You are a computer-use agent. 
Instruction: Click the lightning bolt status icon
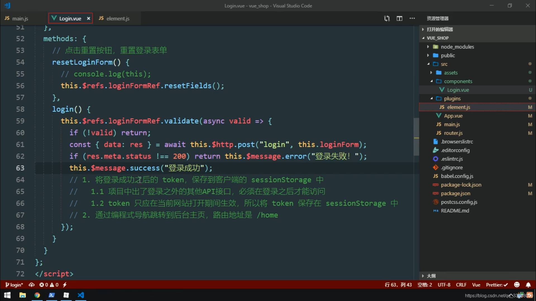(x=65, y=285)
